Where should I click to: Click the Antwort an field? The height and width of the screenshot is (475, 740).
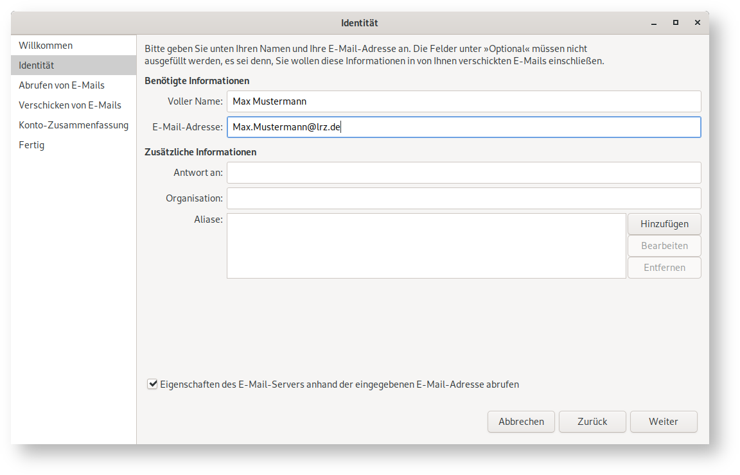click(463, 173)
